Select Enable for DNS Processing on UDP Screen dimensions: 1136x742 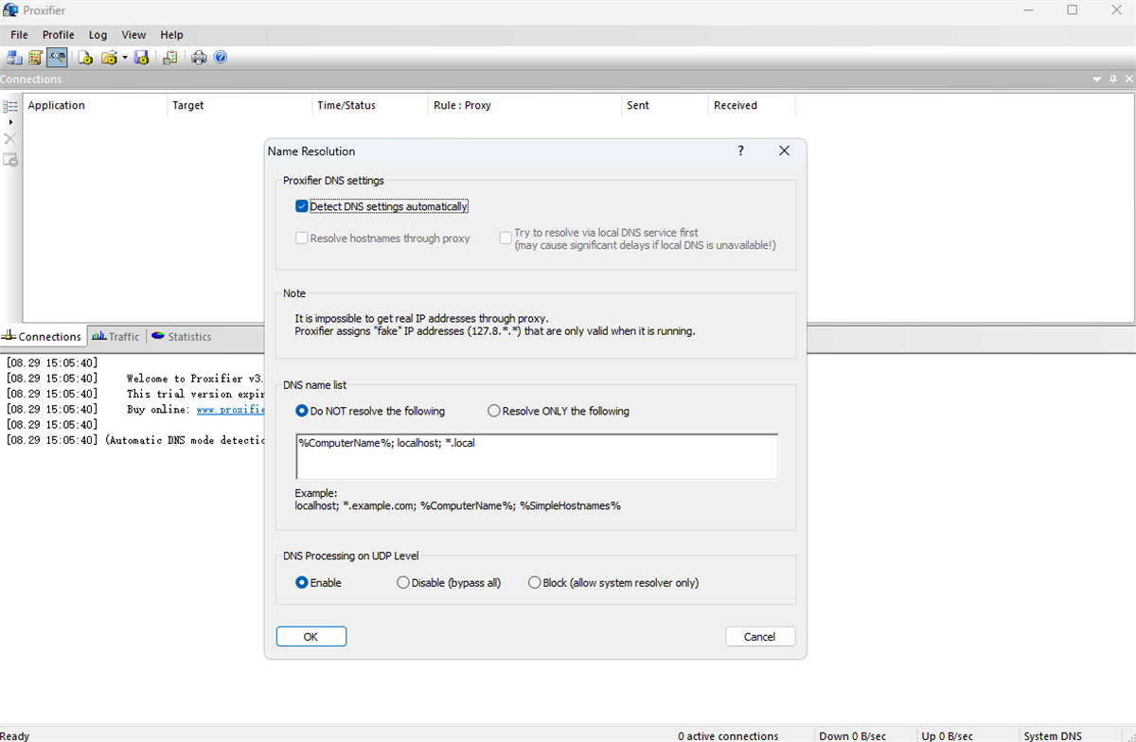coord(302,583)
